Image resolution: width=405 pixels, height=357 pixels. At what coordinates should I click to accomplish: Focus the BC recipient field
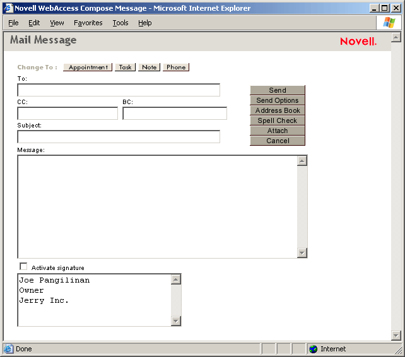175,114
